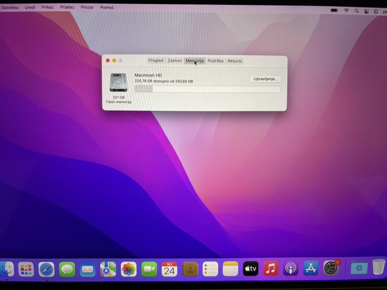
Task: Open Music app in Dock
Action: (270, 268)
